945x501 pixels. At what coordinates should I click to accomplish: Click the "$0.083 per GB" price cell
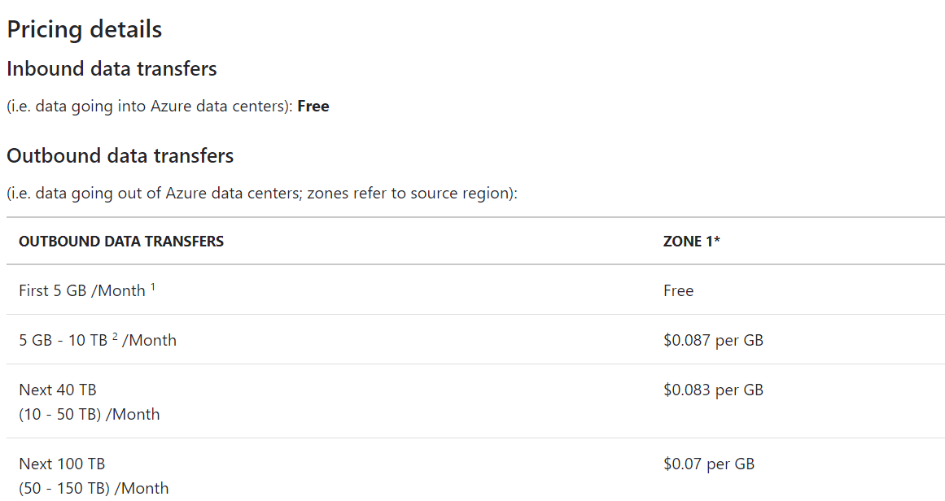(x=713, y=390)
